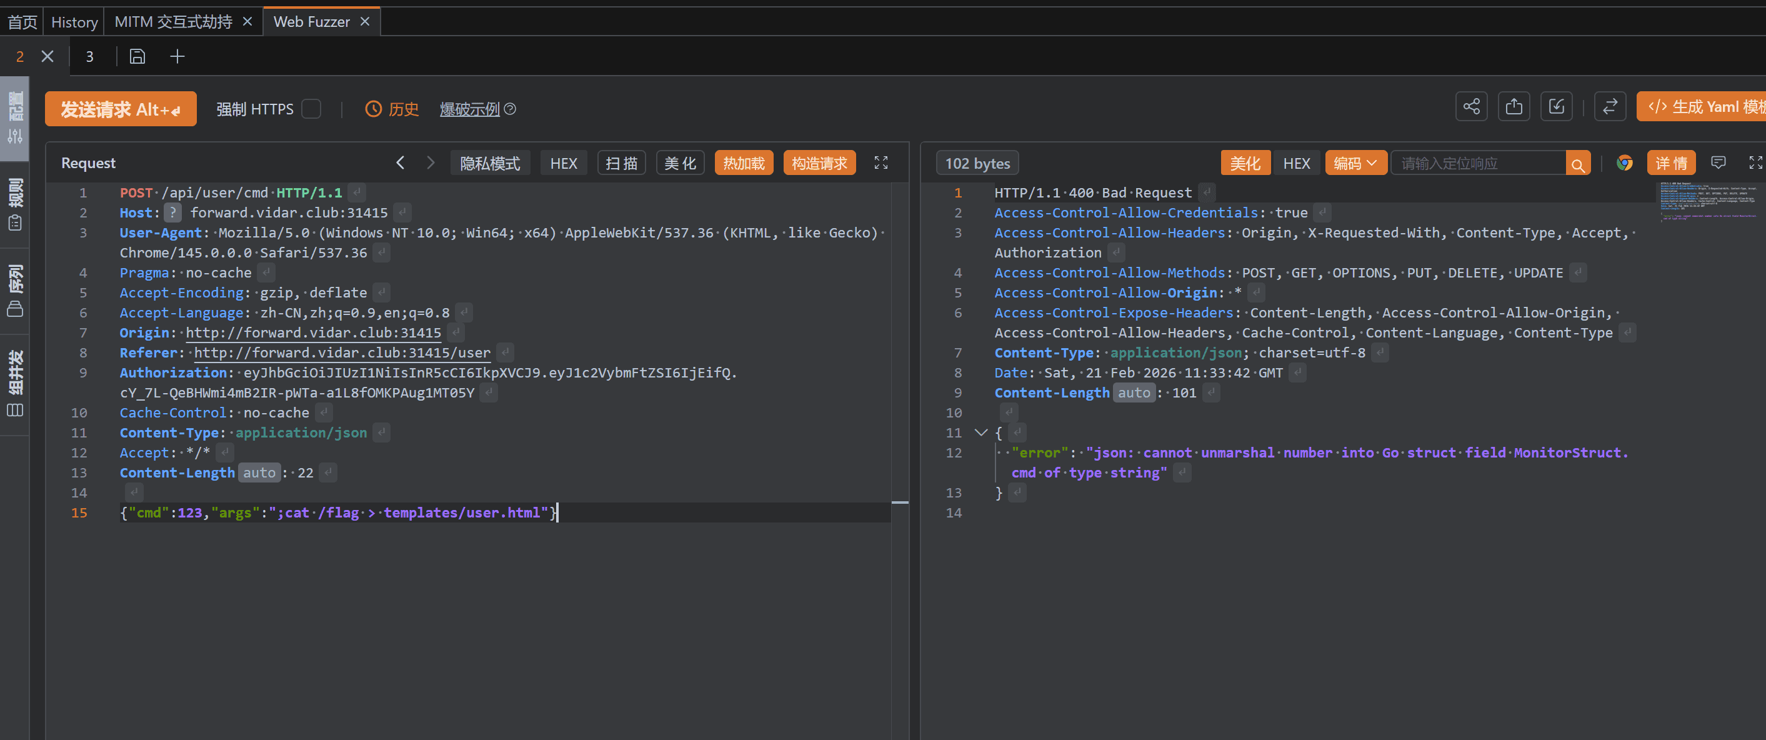1766x740 pixels.
Task: Click the response search magnifier button
Action: [x=1577, y=164]
